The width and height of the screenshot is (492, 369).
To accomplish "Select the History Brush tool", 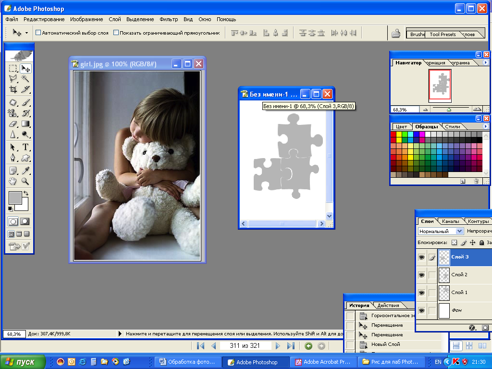I will pyautogui.click(x=25, y=112).
